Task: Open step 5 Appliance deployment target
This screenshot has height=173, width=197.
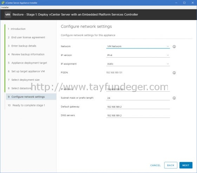Action: (x=27, y=63)
